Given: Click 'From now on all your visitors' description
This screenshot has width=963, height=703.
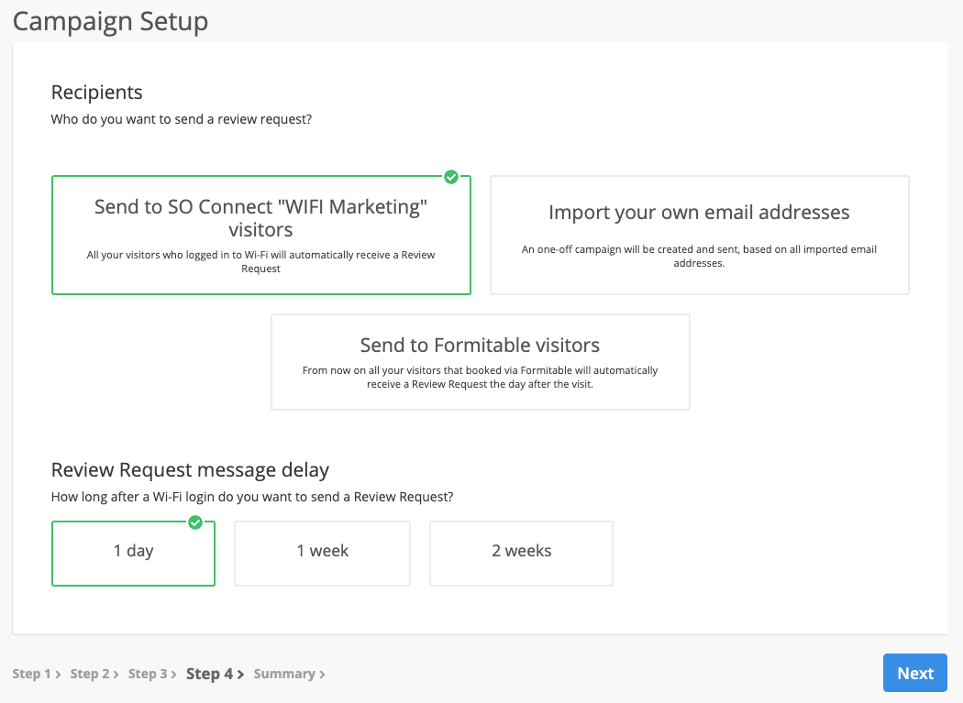Looking at the screenshot, I should tap(480, 377).
